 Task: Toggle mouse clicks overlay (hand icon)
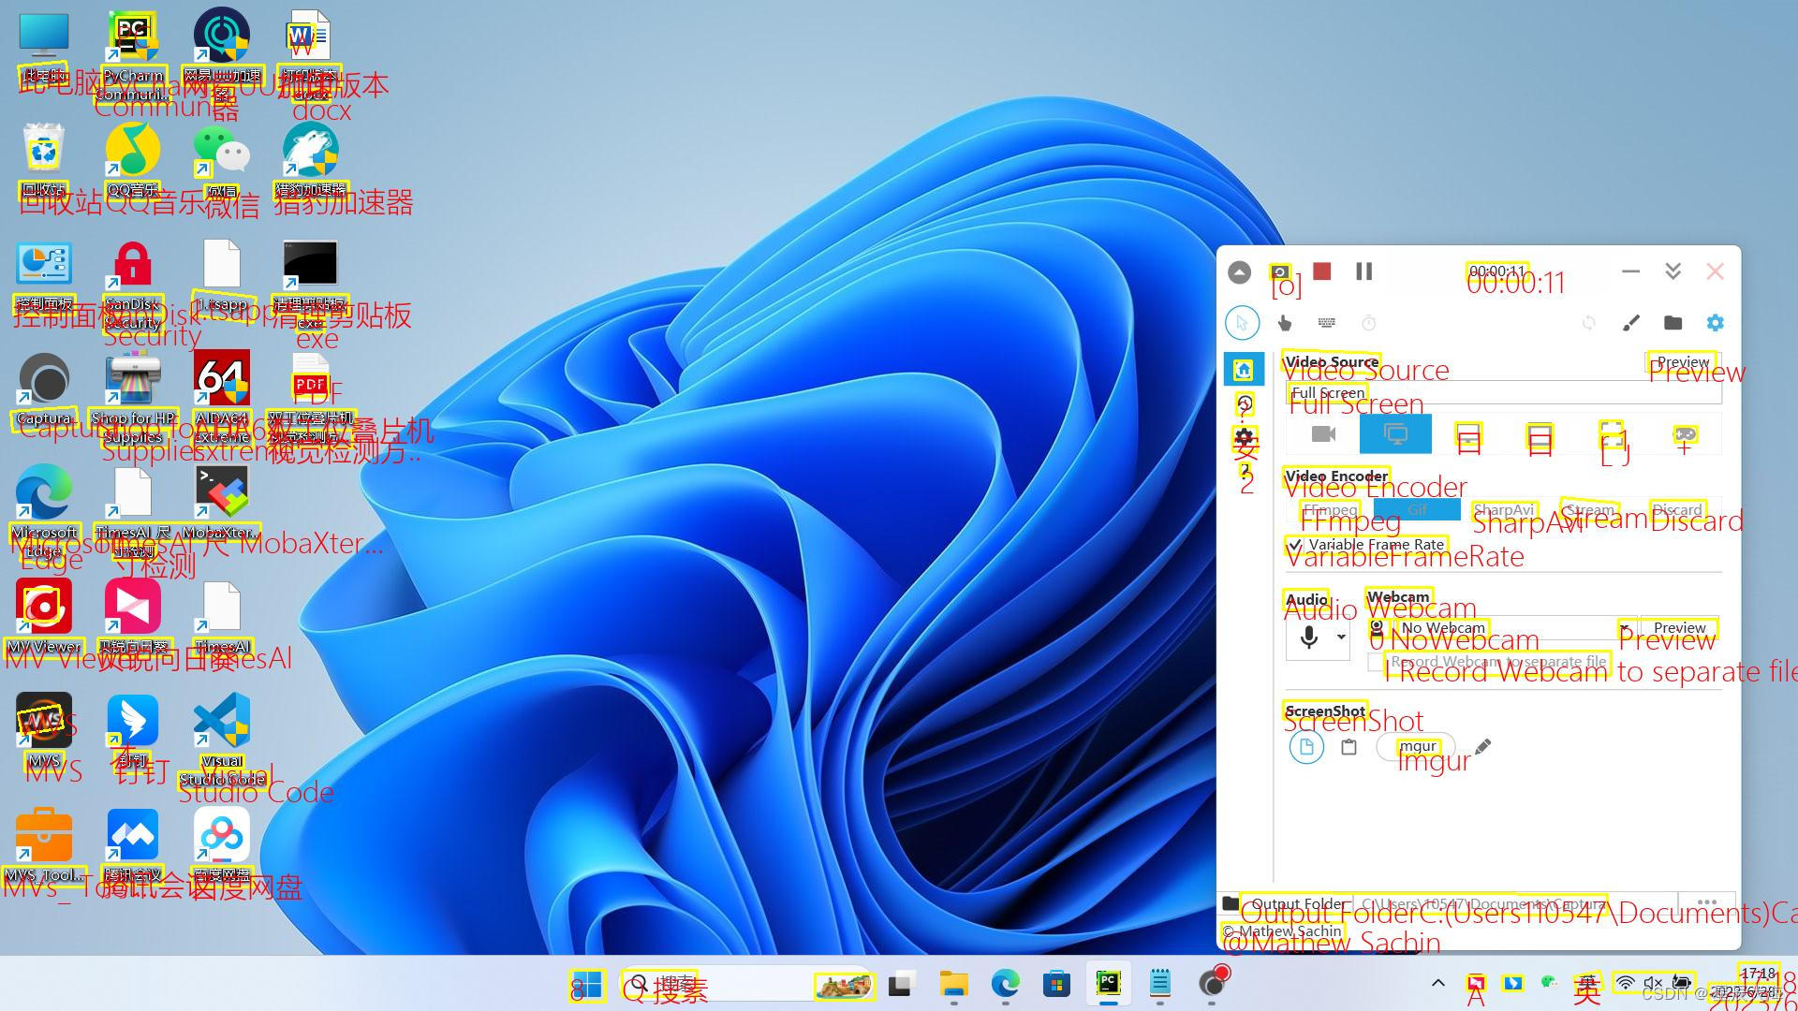click(x=1285, y=323)
